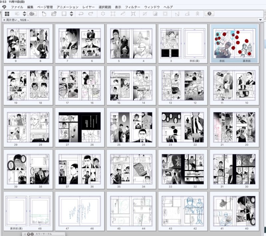The height and width of the screenshot is (236, 266).
Task: Select the spread with pages 31 and 30
Action: [234, 169]
